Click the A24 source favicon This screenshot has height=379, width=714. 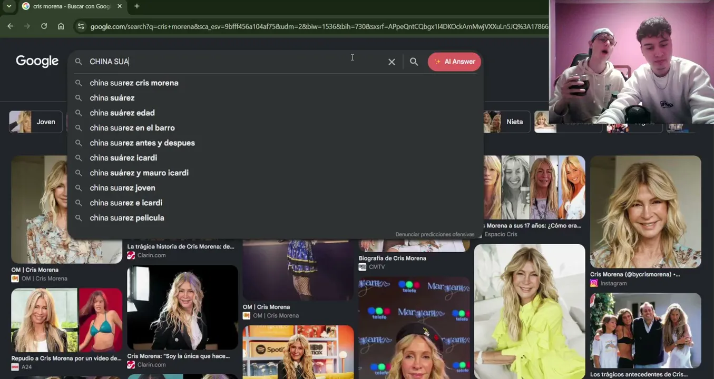point(15,367)
